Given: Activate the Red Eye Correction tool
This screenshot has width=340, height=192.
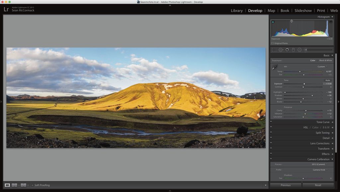Looking at the screenshot, I should [287, 49].
